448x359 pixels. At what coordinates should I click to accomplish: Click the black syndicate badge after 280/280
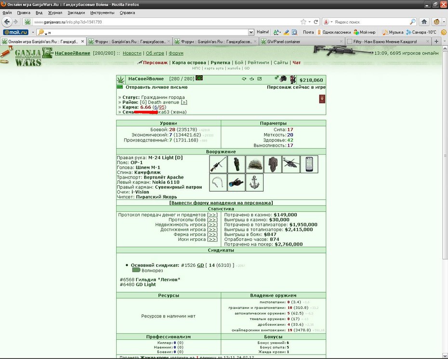(x=199, y=78)
